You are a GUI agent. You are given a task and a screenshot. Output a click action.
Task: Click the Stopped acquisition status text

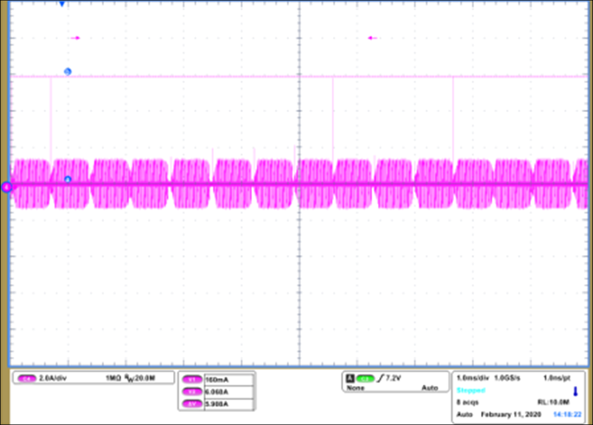(470, 390)
